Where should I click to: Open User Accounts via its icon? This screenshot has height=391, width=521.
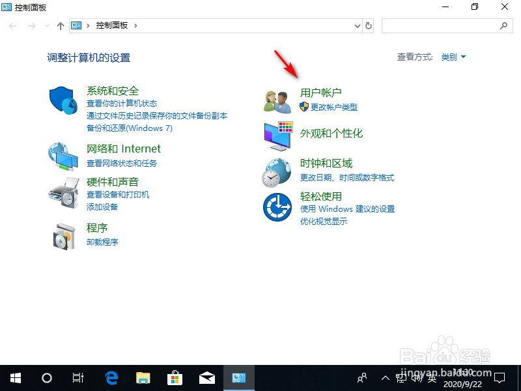(277, 100)
